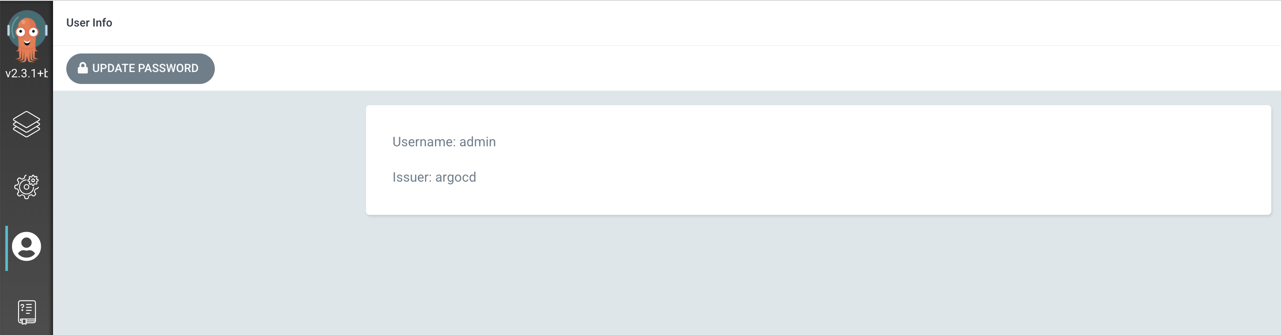Click the "admin" username value
1281x335 pixels.
click(x=477, y=142)
